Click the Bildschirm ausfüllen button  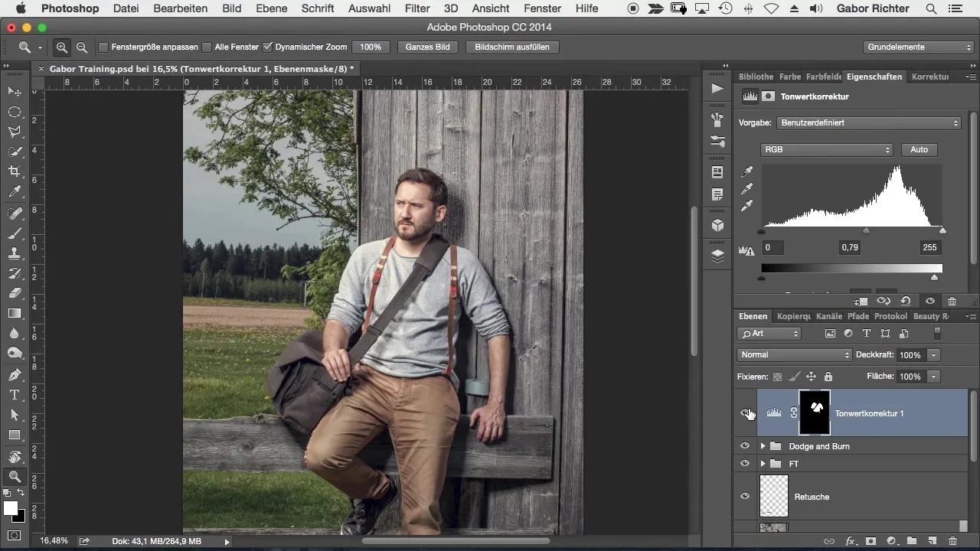[x=512, y=47]
